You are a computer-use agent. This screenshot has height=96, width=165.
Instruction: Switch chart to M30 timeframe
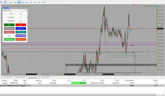[x=23, y=2]
